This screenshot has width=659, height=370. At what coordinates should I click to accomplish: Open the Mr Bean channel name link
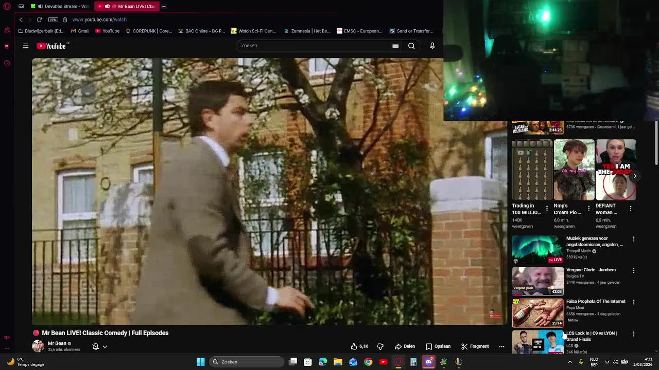57,343
